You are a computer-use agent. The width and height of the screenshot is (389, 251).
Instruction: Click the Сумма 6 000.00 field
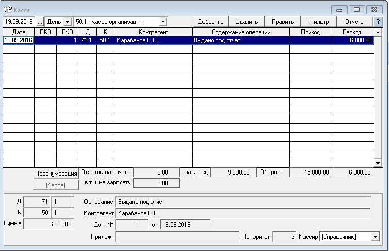48,224
